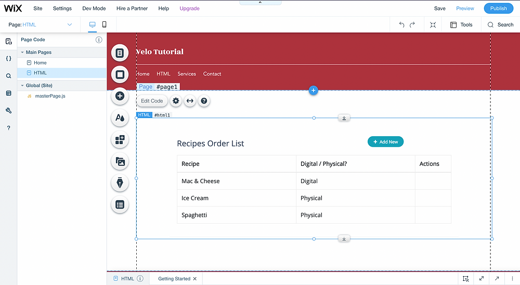Open the Dev Mode menu
Image resolution: width=520 pixels, height=285 pixels.
click(94, 8)
